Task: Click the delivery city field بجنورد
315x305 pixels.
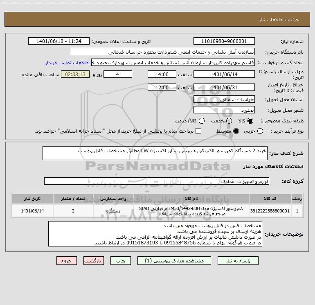Action: [224, 110]
